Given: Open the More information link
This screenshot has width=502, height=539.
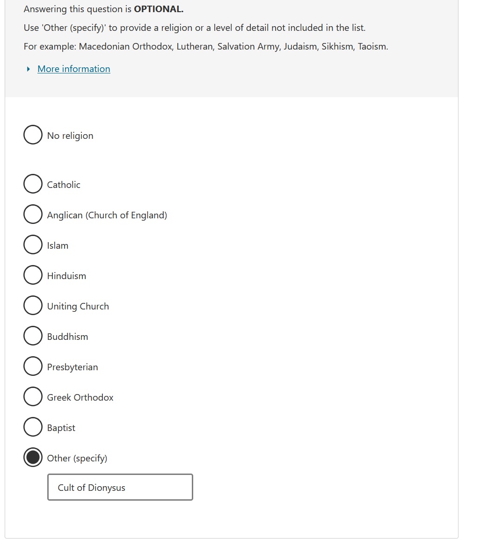Looking at the screenshot, I should 74,69.
